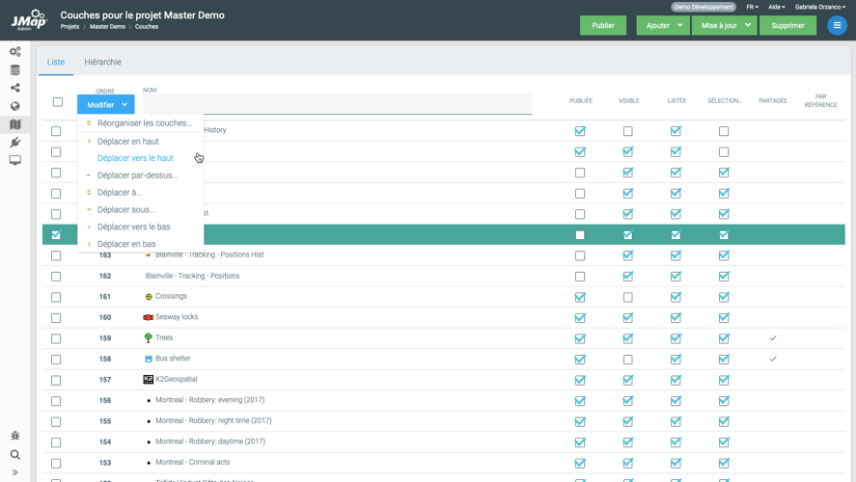
Task: Open the bug icon in sidebar
Action: pos(14,436)
